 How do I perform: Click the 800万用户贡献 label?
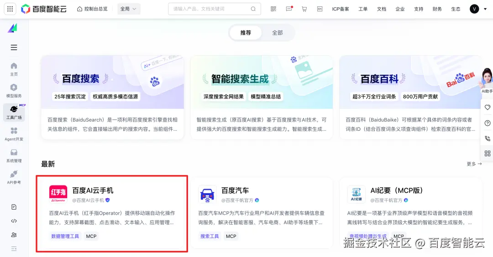pyautogui.click(x=420, y=97)
